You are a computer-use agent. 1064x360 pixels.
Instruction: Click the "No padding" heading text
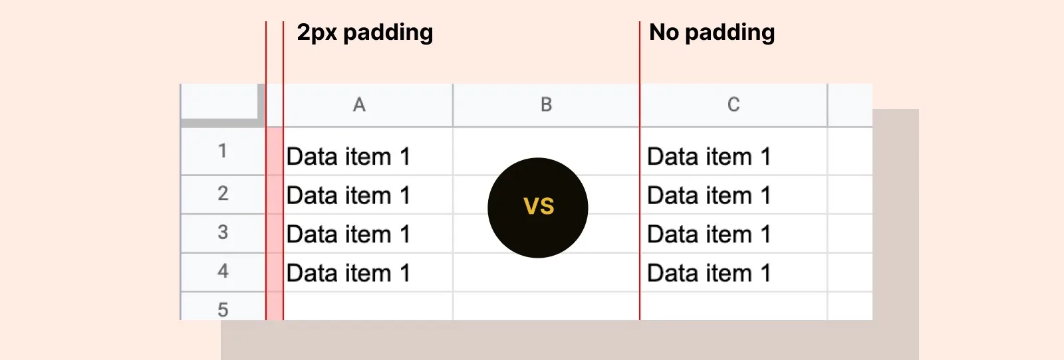pos(712,33)
